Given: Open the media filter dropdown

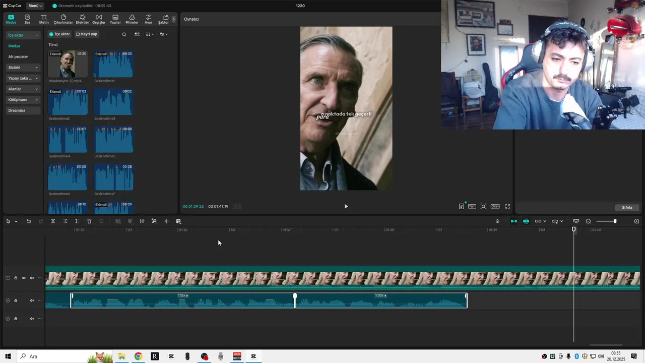Looking at the screenshot, I should tap(163, 34).
